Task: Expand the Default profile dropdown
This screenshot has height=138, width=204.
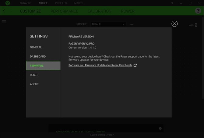Action: pos(108,24)
